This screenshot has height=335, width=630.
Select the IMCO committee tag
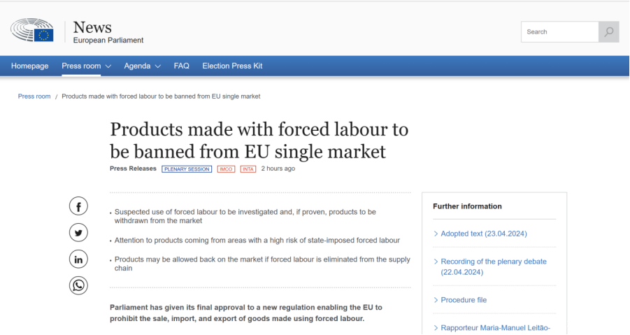click(226, 169)
